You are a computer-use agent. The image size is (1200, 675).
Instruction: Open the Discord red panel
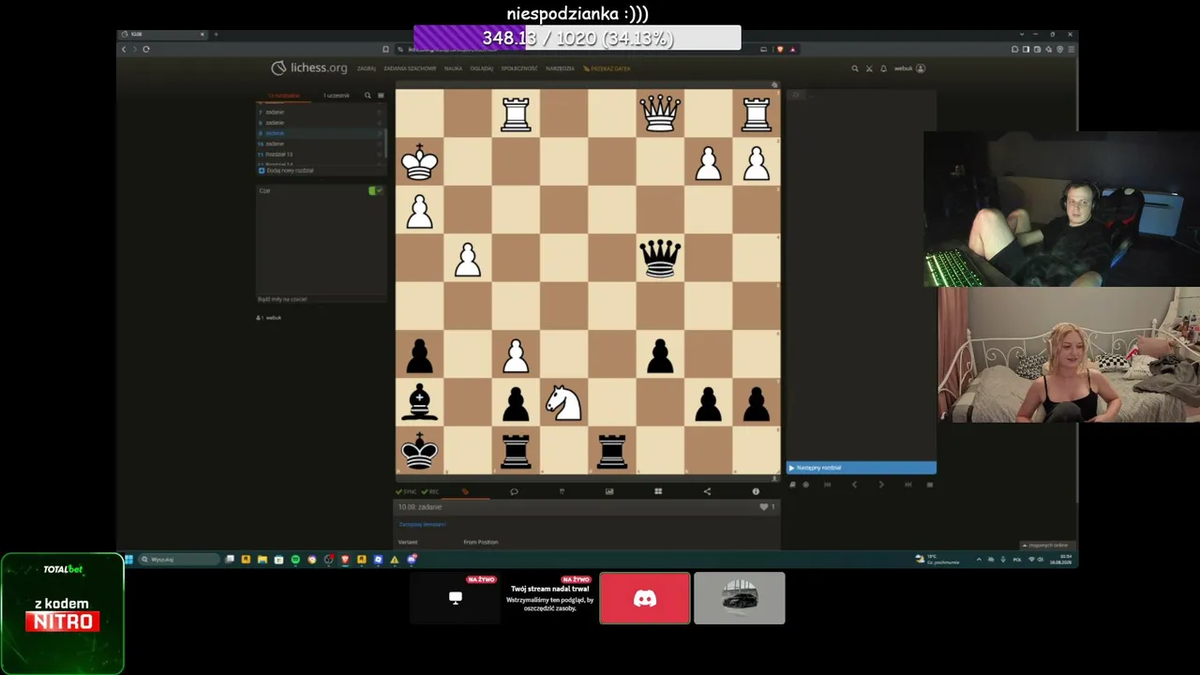pyautogui.click(x=645, y=598)
